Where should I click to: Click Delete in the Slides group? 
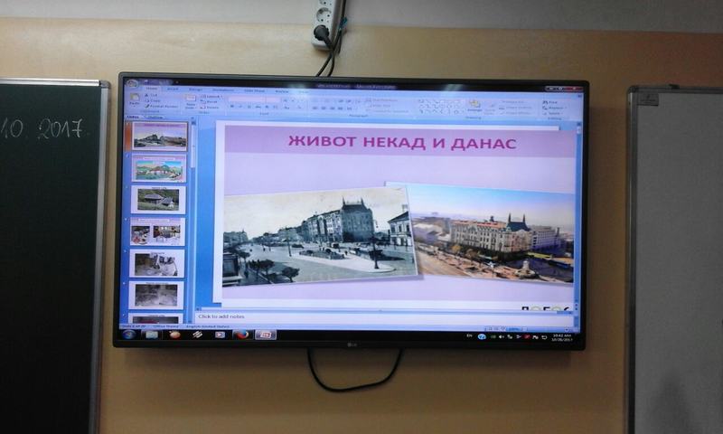[x=210, y=108]
